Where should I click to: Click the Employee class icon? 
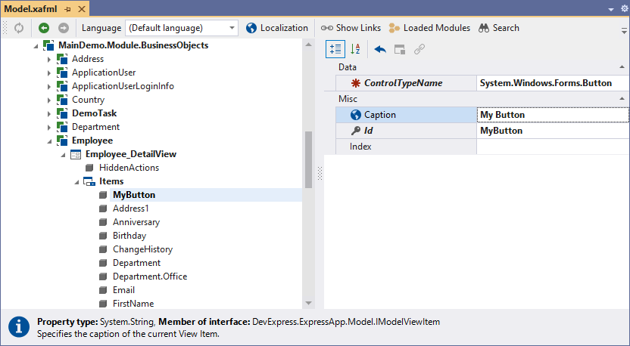62,141
